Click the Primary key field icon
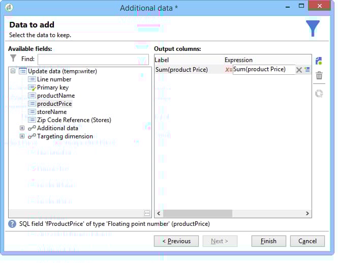Image resolution: width=338 pixels, height=263 pixels. (x=32, y=87)
